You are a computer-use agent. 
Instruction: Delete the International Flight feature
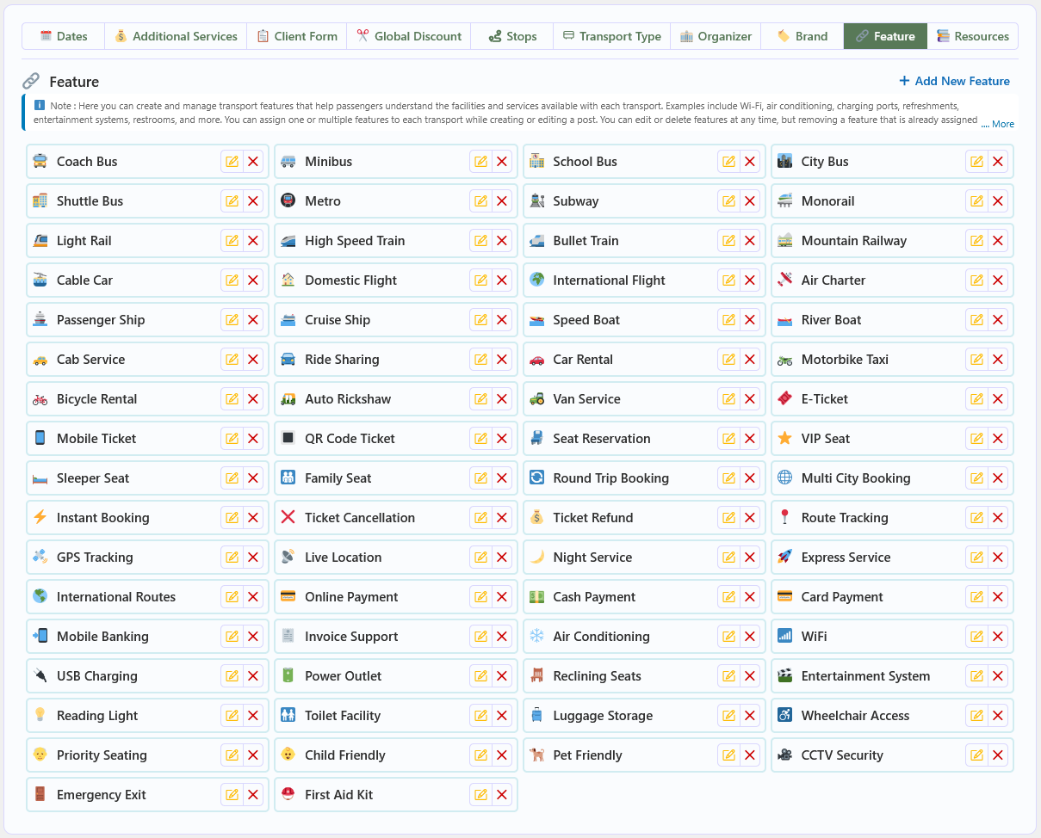750,280
